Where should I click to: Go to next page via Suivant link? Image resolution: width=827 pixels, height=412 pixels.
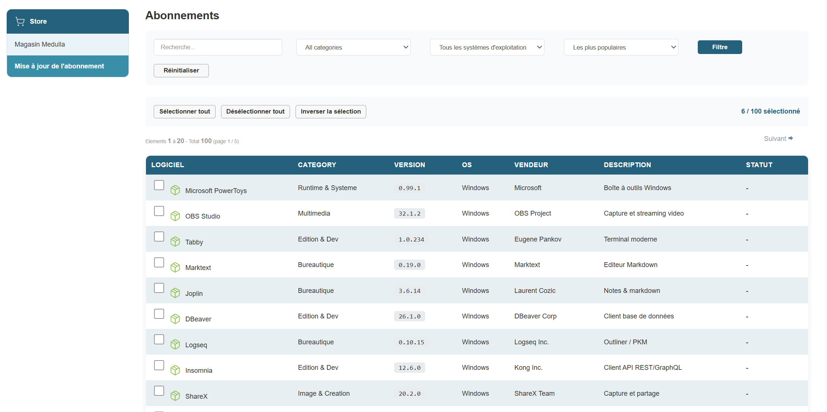(778, 139)
